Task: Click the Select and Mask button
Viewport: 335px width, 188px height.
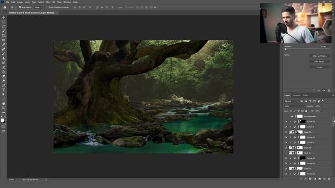Action: click(x=319, y=56)
